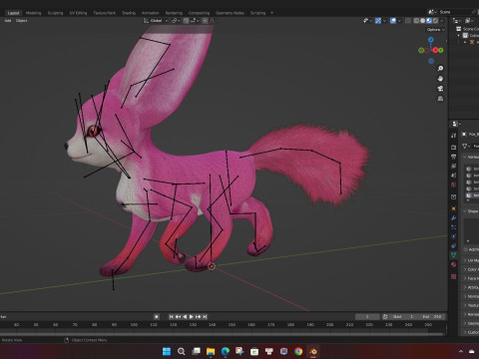479x359 pixels.
Task: Open the Add menu in viewport
Action: [x=8, y=21]
